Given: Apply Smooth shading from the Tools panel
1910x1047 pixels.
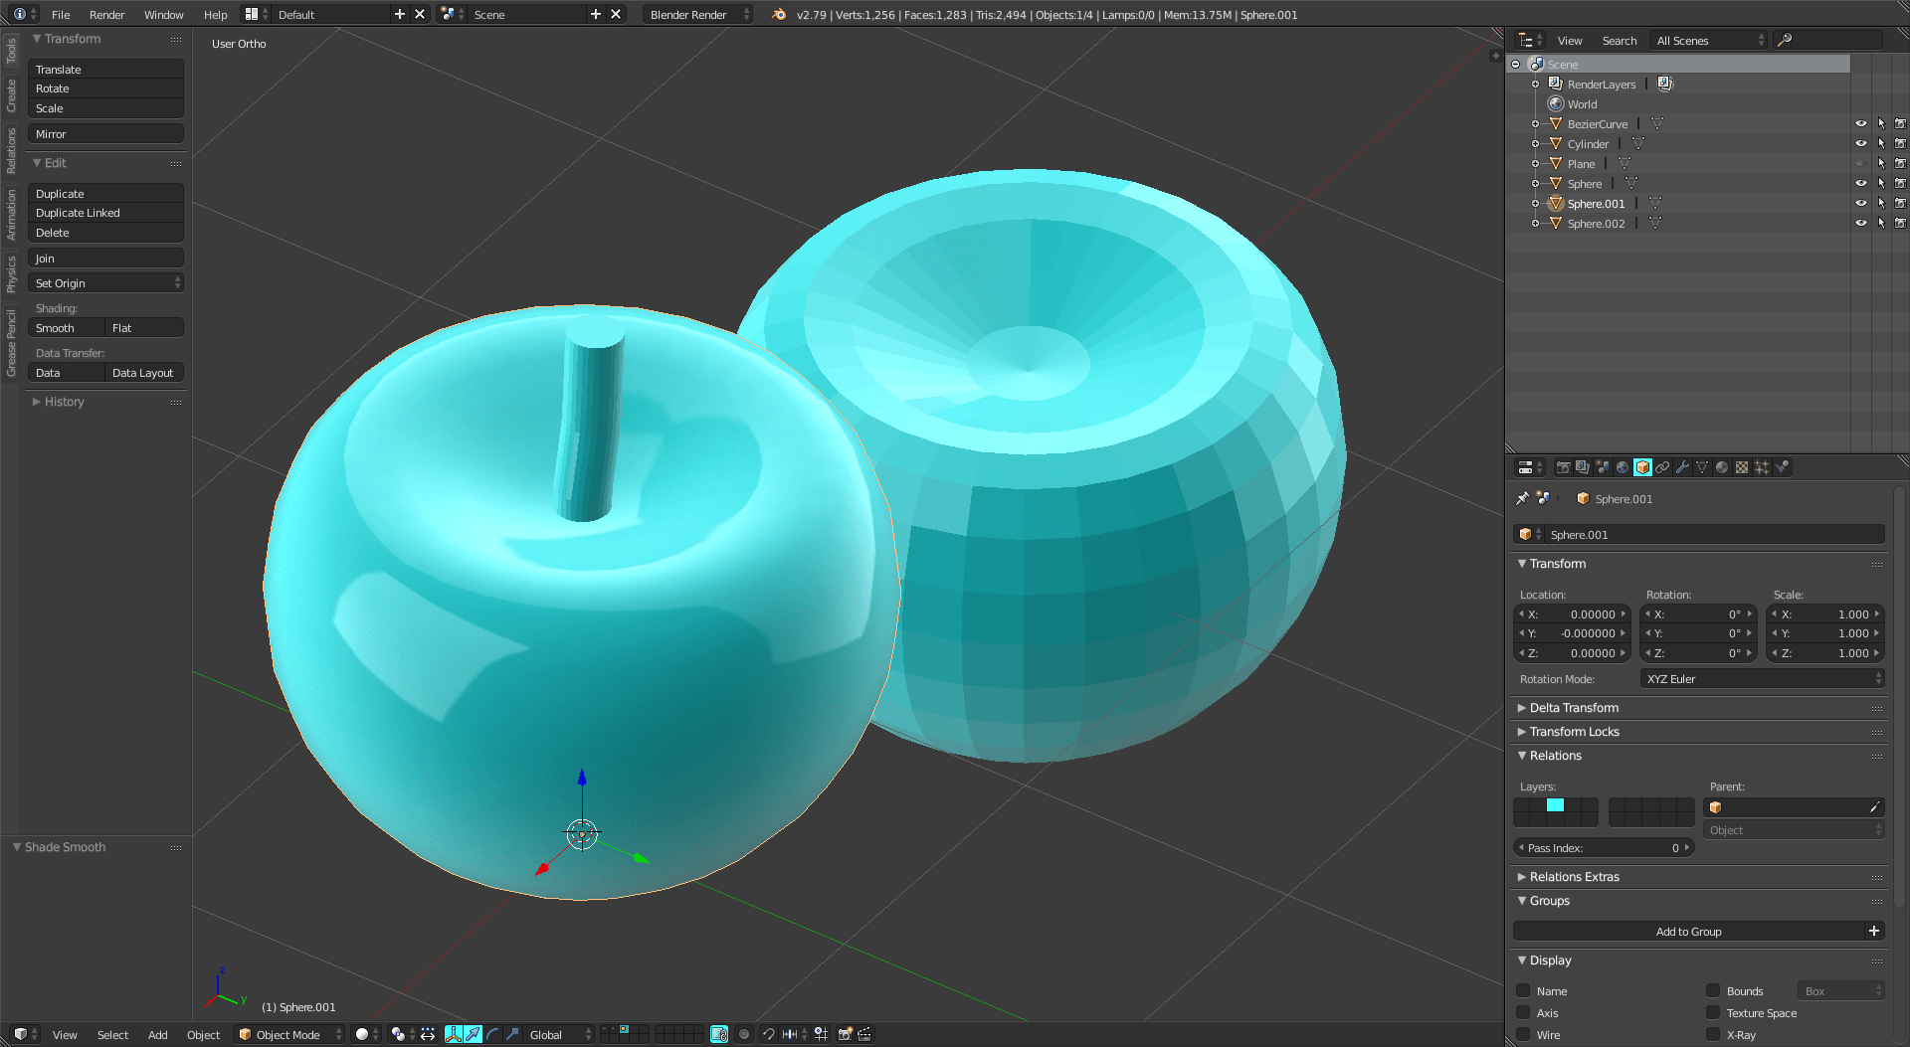Looking at the screenshot, I should 65,327.
